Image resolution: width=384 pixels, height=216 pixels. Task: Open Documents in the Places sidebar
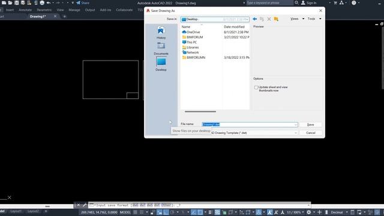click(161, 48)
